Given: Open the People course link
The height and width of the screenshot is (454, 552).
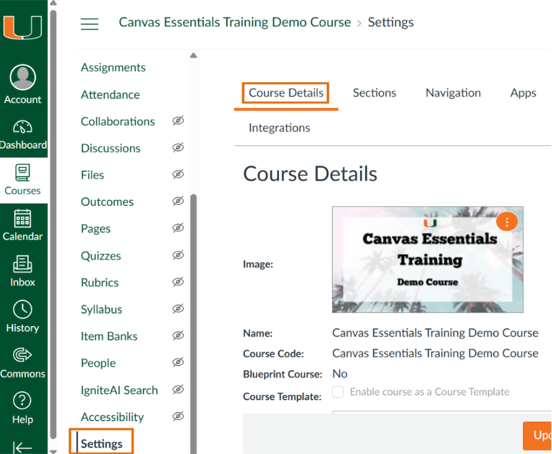Looking at the screenshot, I should tap(98, 363).
